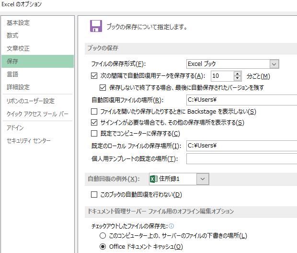Screen dimensions: 297x253
Task: Enable 既定でコンピューターに保存する checkbox
Action: point(94,134)
